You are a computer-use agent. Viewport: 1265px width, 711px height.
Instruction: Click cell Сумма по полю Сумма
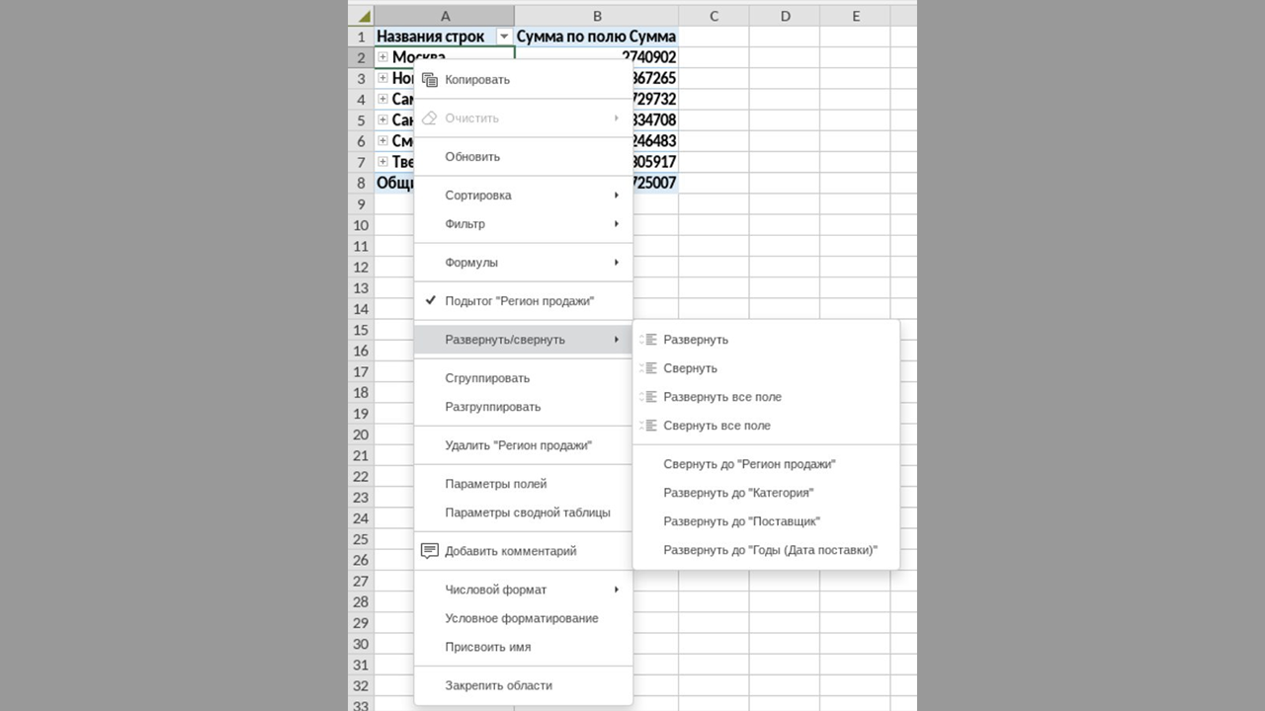pyautogui.click(x=597, y=37)
